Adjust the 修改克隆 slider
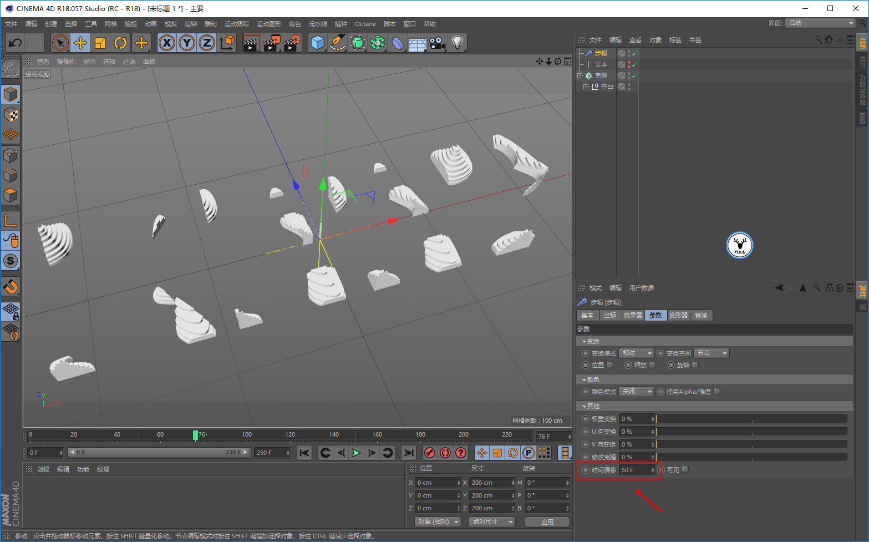This screenshot has width=869, height=542. click(752, 457)
